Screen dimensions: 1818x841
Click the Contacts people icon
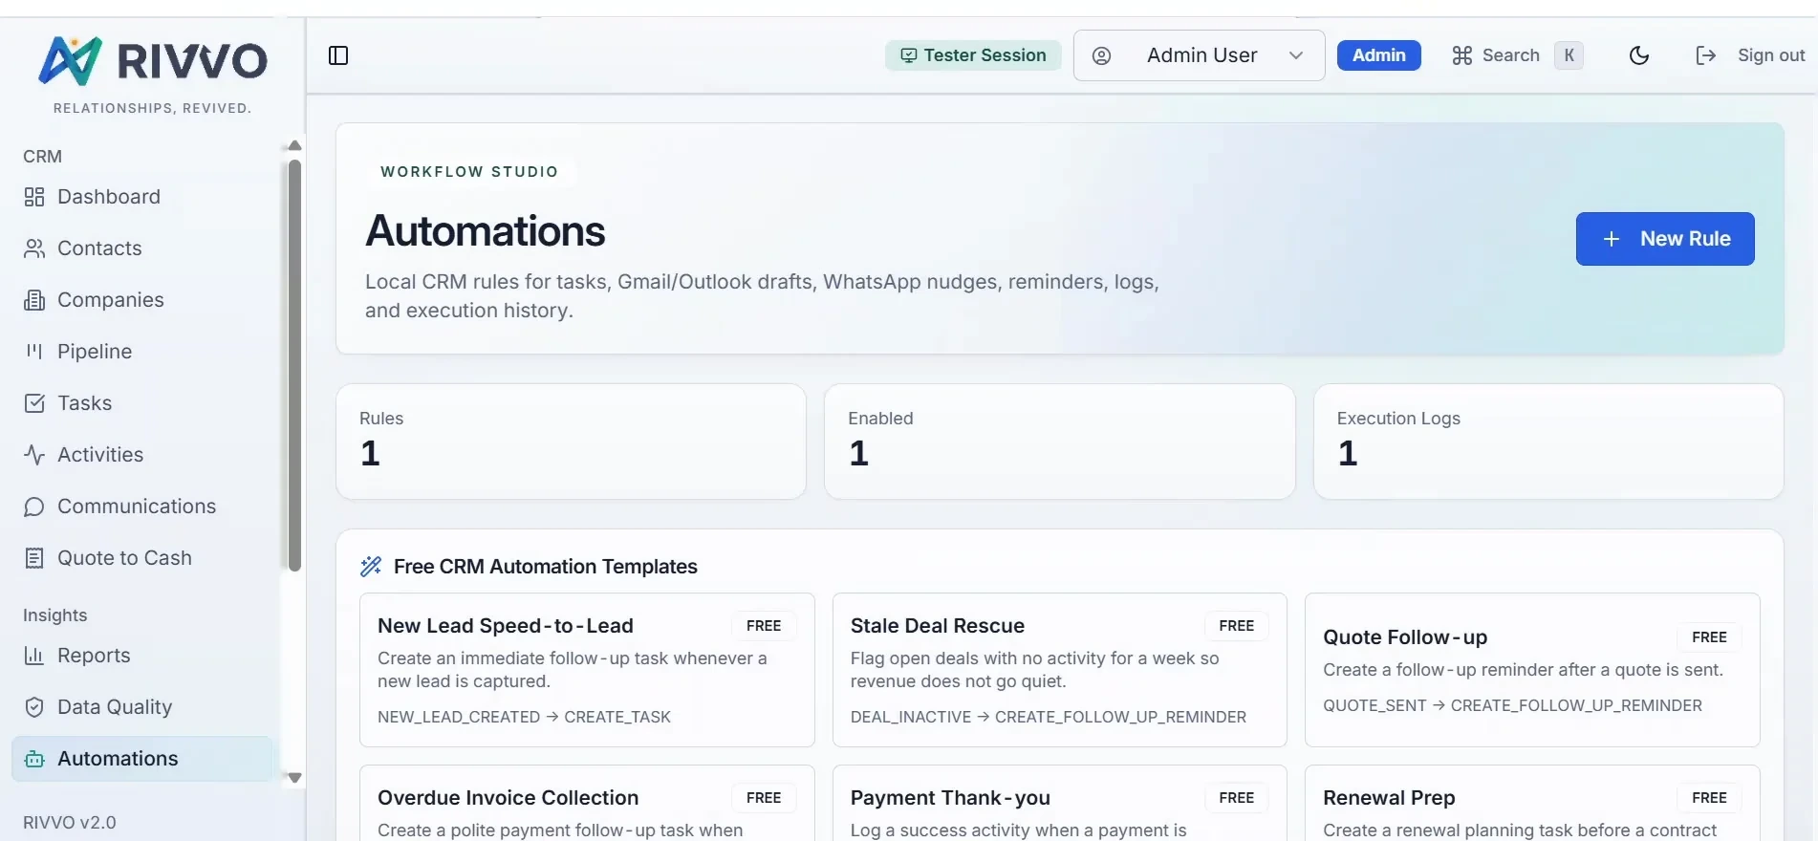[x=34, y=248]
